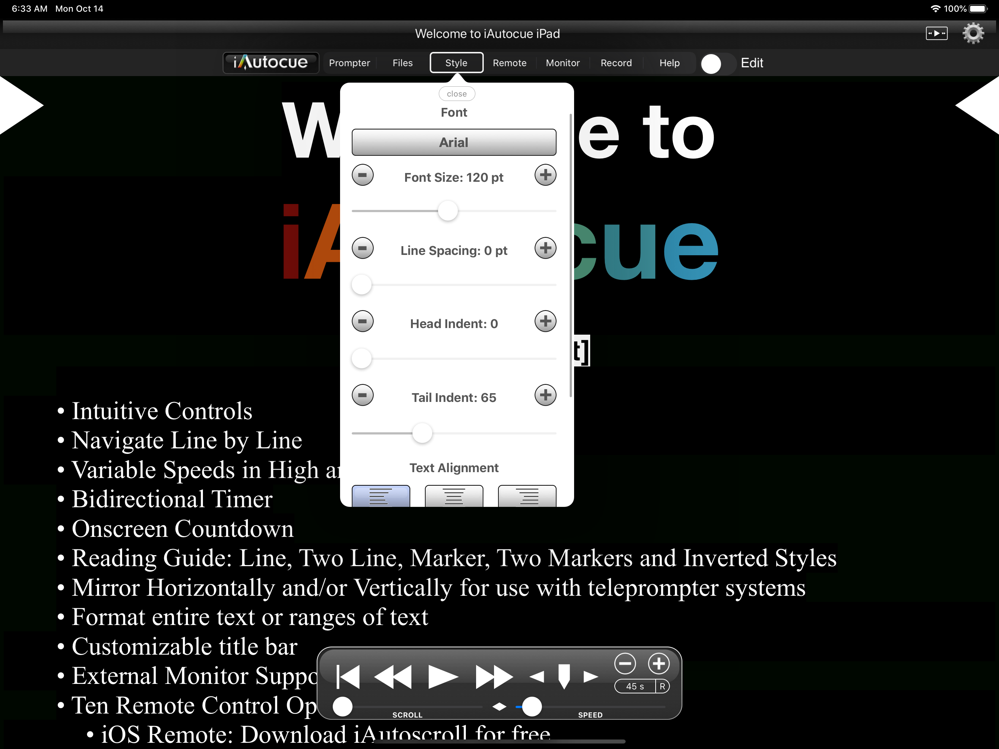Open the Monitor tab
The width and height of the screenshot is (999, 749).
click(x=562, y=63)
